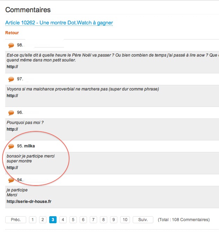This screenshot has width=219, height=233.
Task: Jump to comments page 6
Action: point(83,220)
